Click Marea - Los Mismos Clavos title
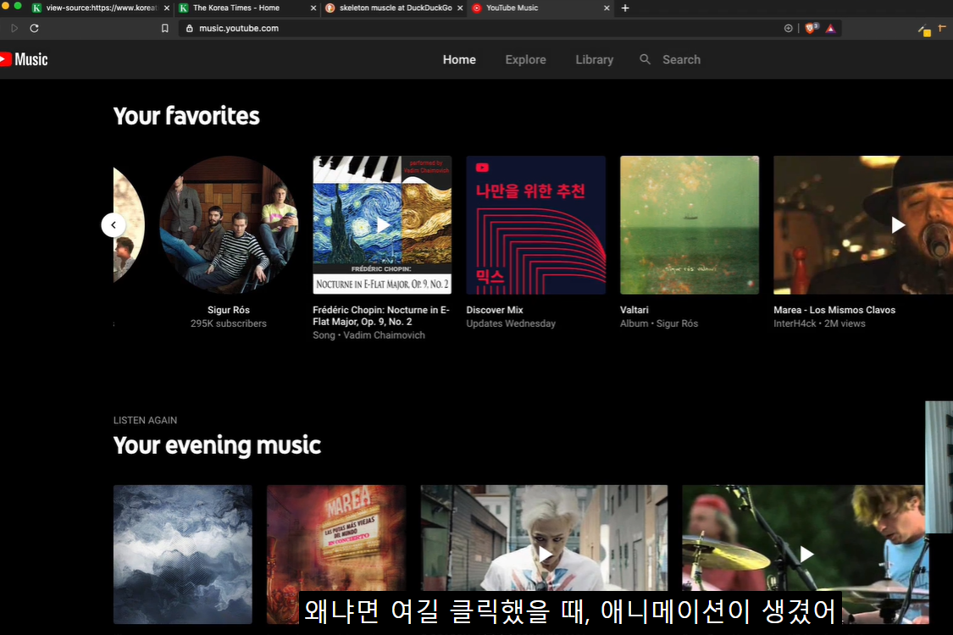 834,310
